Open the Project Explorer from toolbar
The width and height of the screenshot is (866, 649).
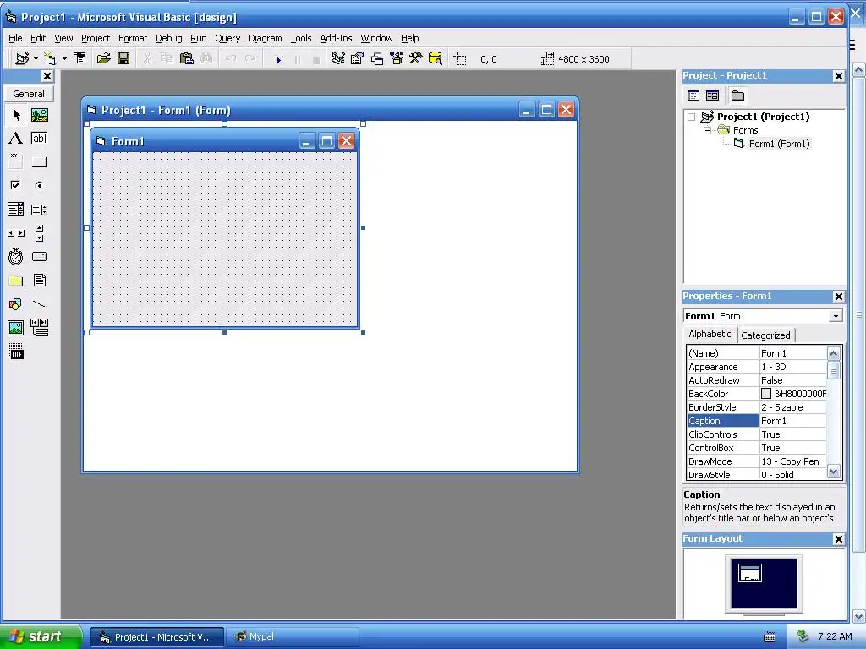[338, 58]
